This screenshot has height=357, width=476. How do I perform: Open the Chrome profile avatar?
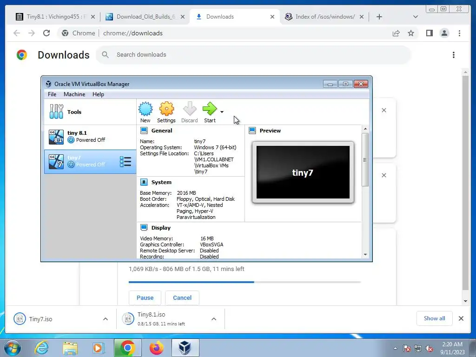tap(444, 33)
